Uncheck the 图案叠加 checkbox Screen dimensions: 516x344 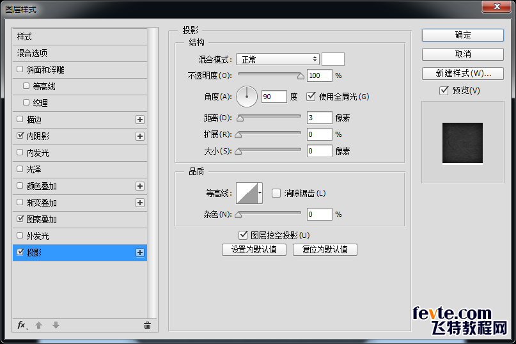coord(20,219)
